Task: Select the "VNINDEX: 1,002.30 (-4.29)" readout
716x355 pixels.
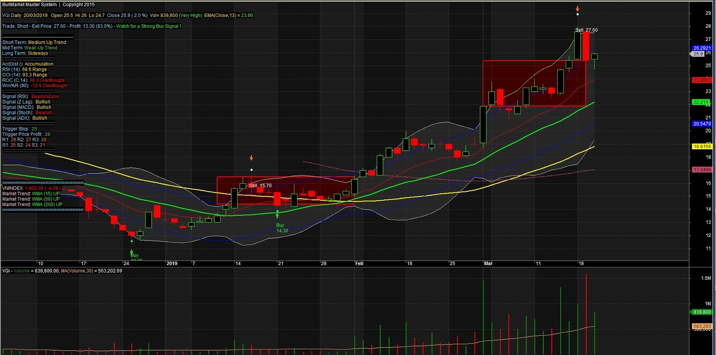Action: point(32,188)
